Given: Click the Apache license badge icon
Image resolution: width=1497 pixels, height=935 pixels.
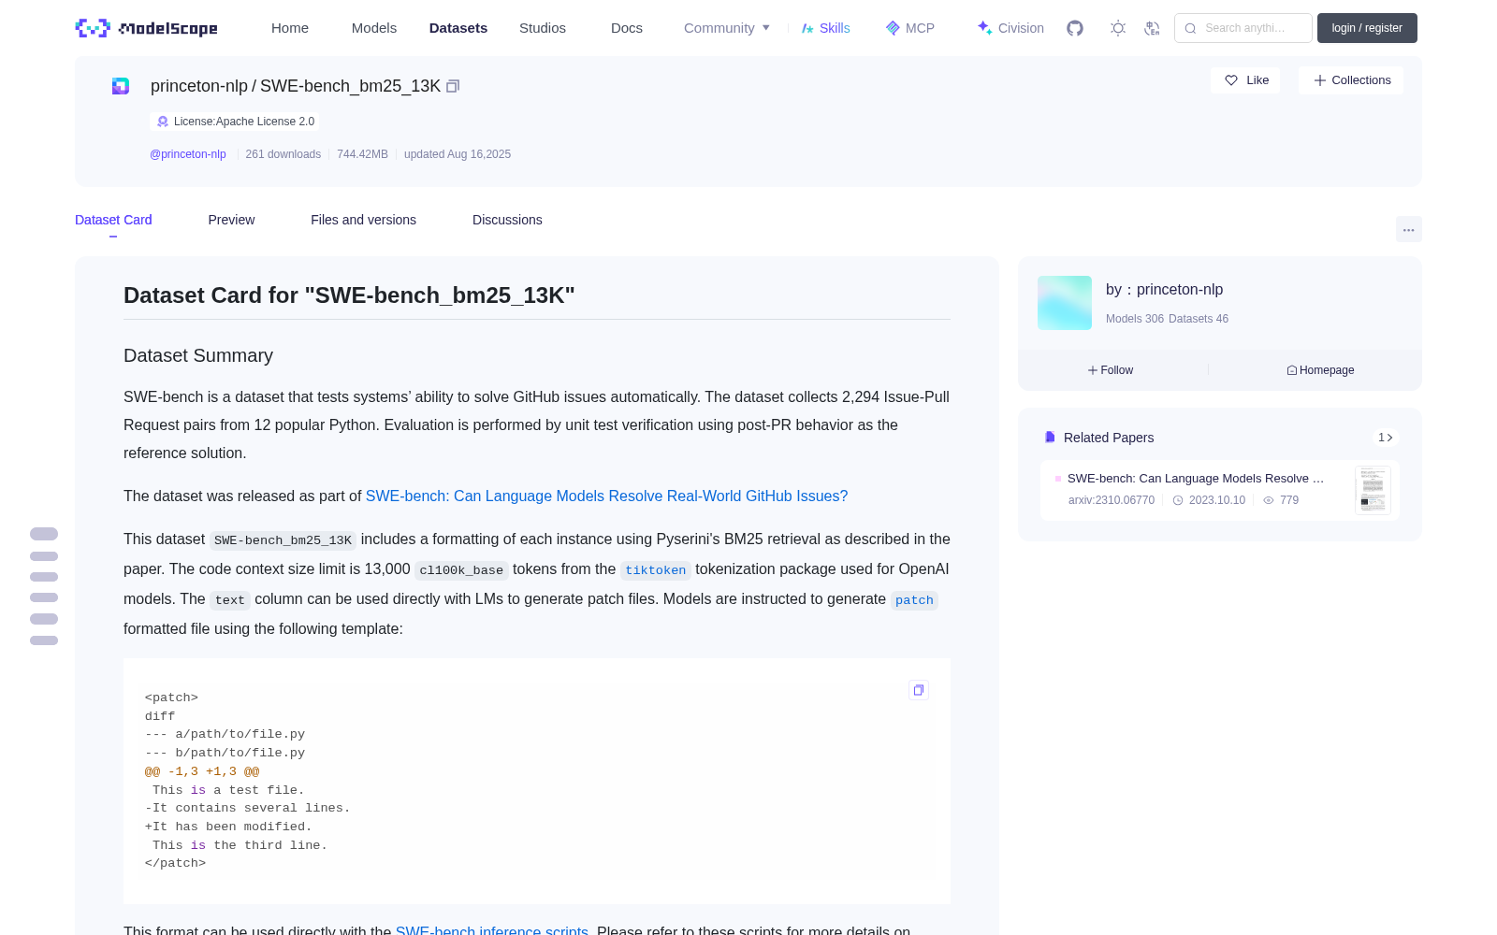Looking at the screenshot, I should (163, 122).
